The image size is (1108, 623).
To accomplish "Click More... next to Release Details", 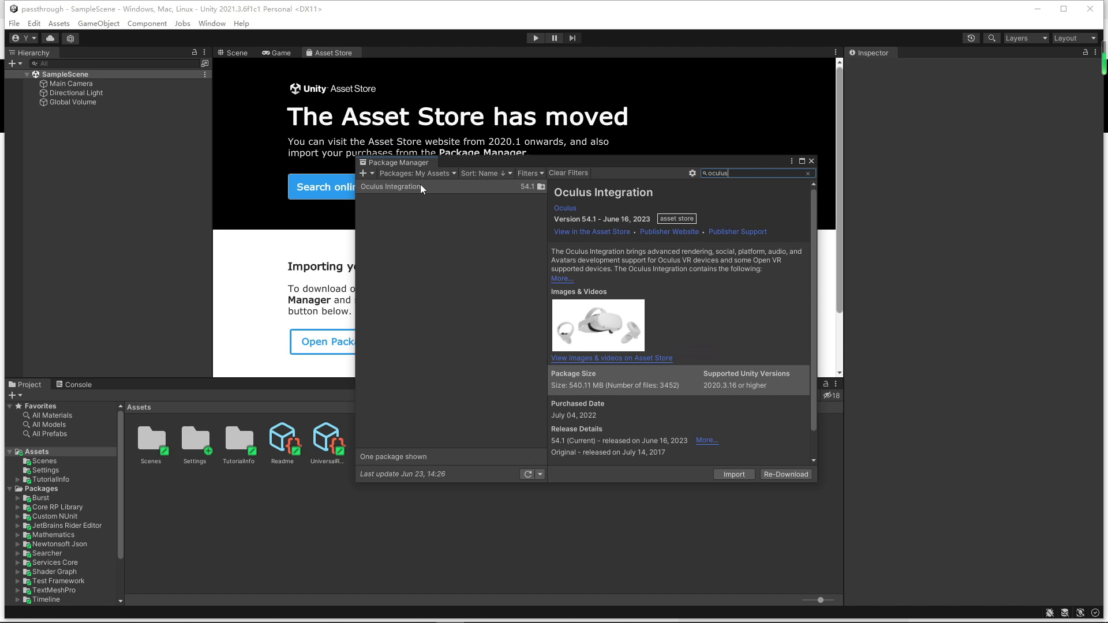I will 707,440.
